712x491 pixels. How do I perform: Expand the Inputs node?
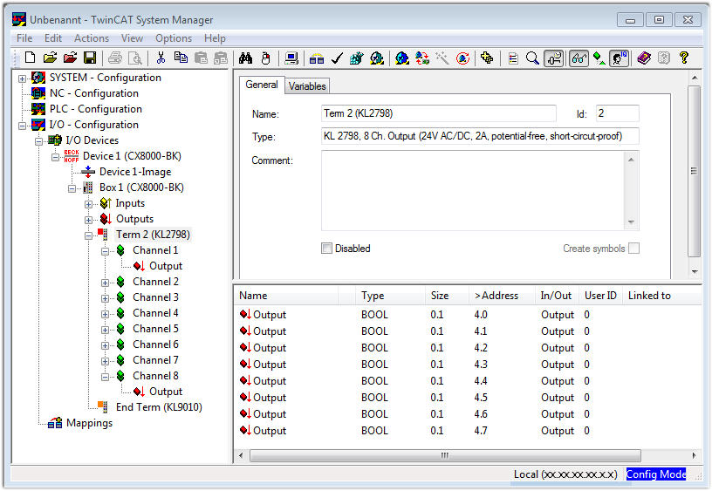tap(88, 204)
